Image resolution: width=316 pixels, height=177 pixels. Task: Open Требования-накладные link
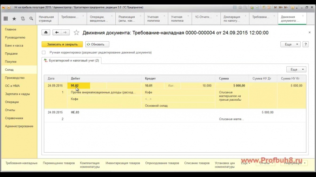pyautogui.click(x=21, y=163)
